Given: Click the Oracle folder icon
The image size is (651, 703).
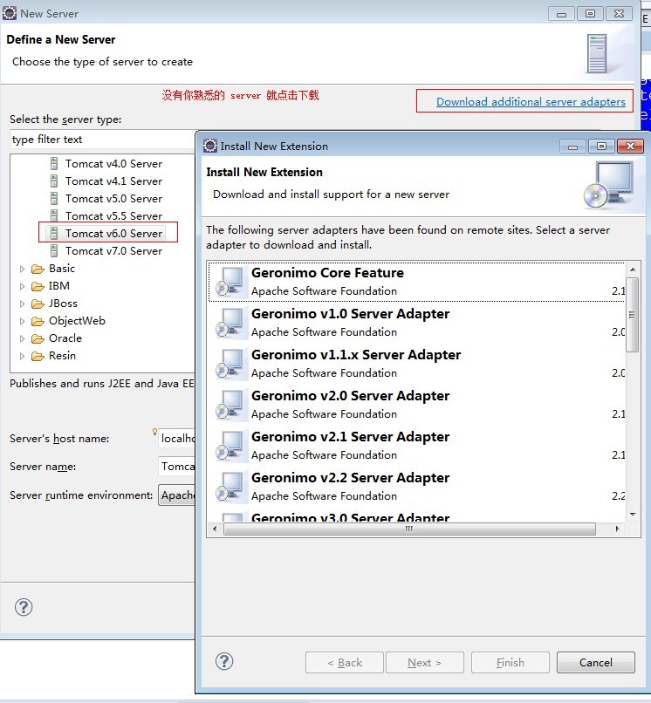Looking at the screenshot, I should [x=38, y=338].
